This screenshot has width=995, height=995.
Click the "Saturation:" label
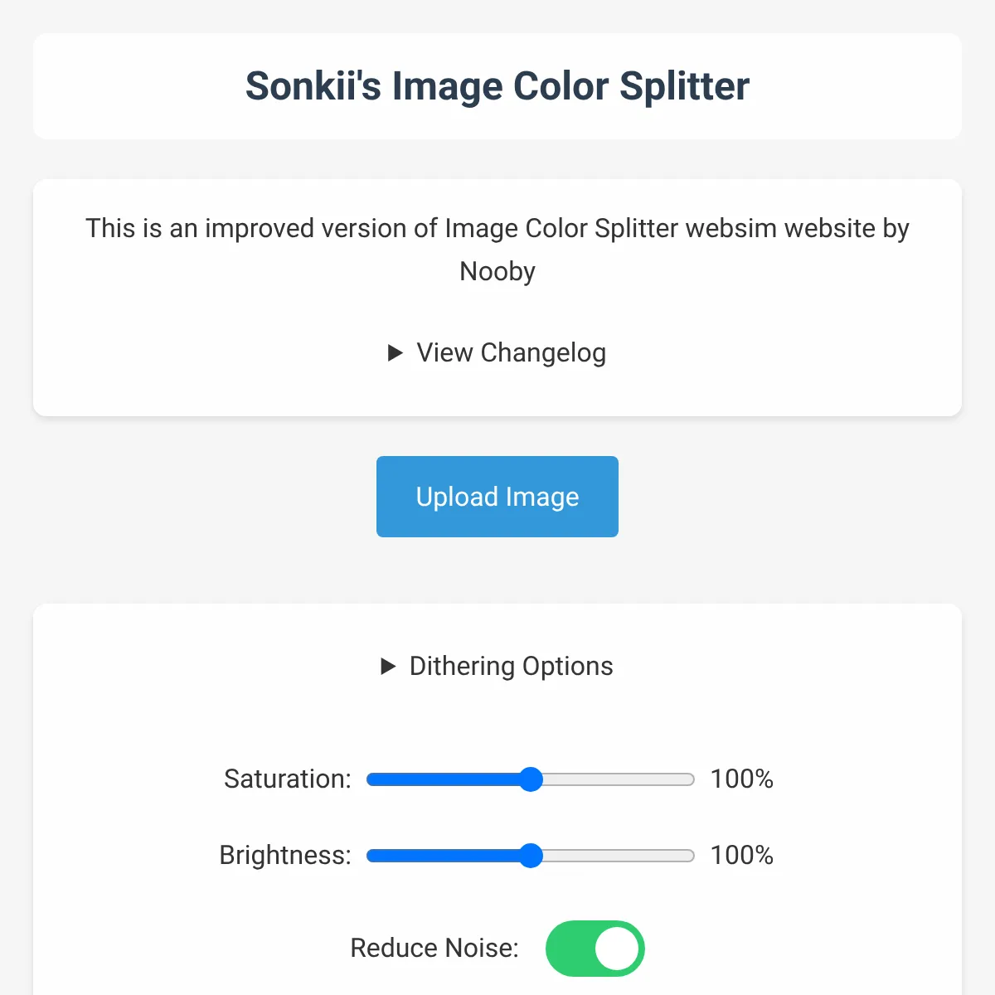(288, 779)
